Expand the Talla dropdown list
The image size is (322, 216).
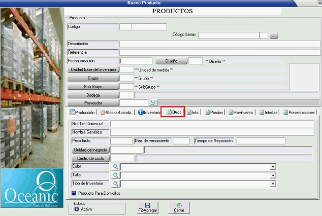(273, 175)
